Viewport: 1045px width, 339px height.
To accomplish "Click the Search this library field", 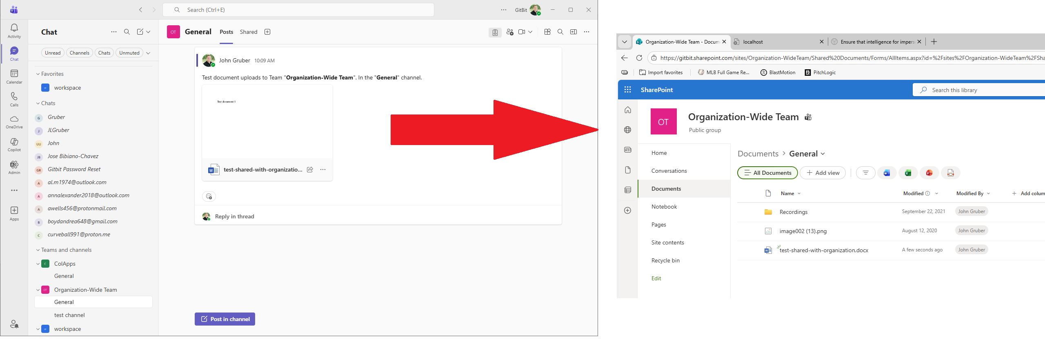I will 979,90.
